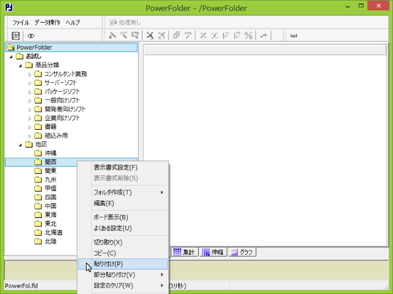Viewport: 393px width, 294px height.
Task: Choose 表示書式設定(F) from context menu
Action: tap(123, 167)
